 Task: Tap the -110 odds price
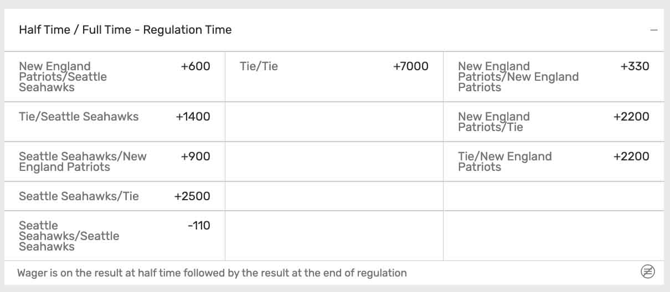pos(199,226)
